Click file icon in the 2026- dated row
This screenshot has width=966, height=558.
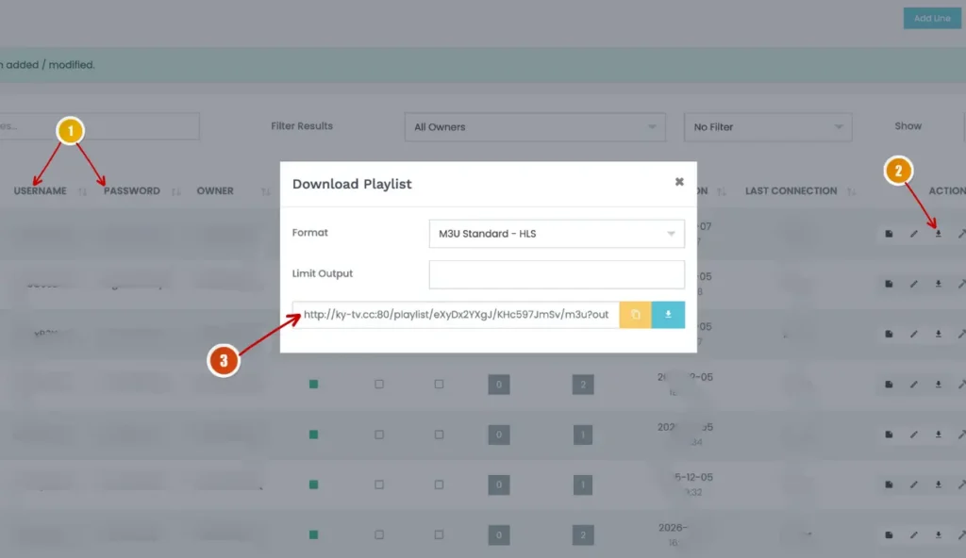coord(889,535)
